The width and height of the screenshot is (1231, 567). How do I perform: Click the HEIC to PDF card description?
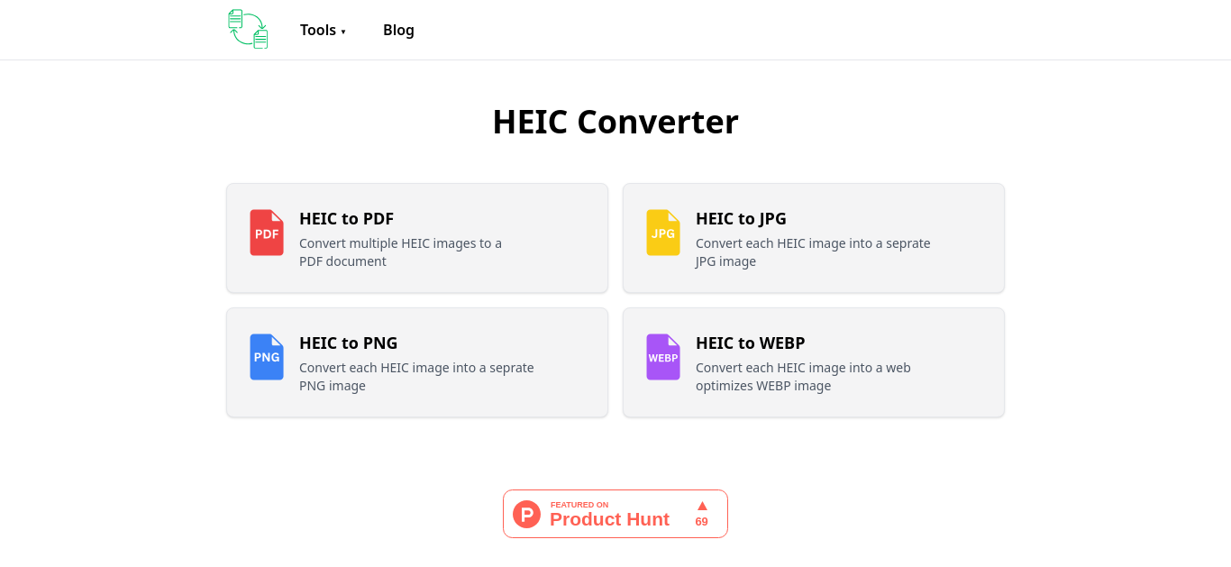[400, 252]
